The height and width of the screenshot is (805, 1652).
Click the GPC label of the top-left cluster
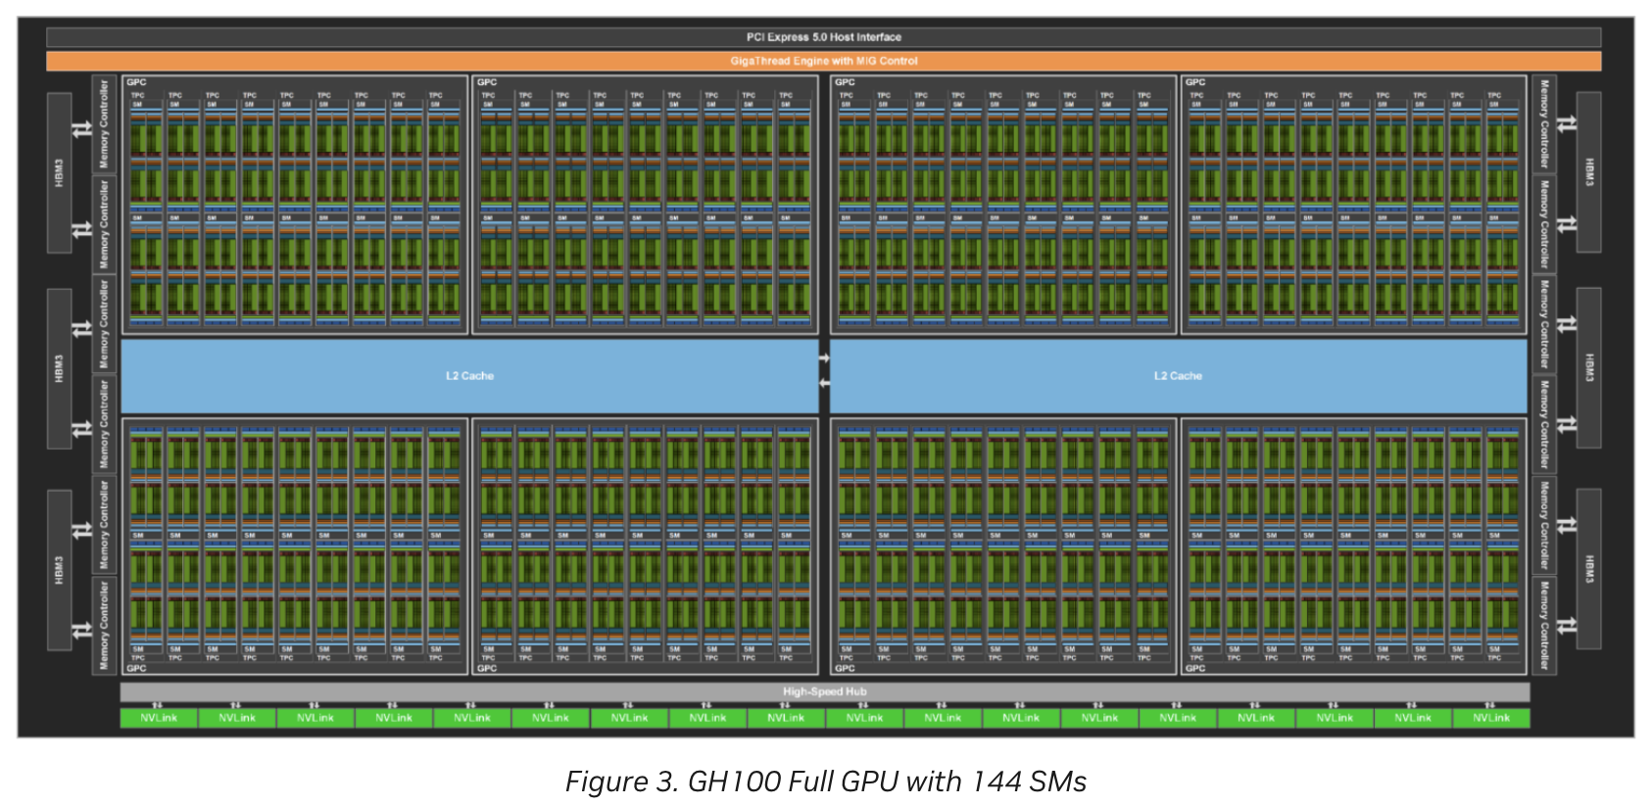tap(136, 82)
